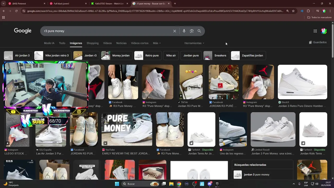
Task: Open a new browser tab
Action: coord(175,4)
